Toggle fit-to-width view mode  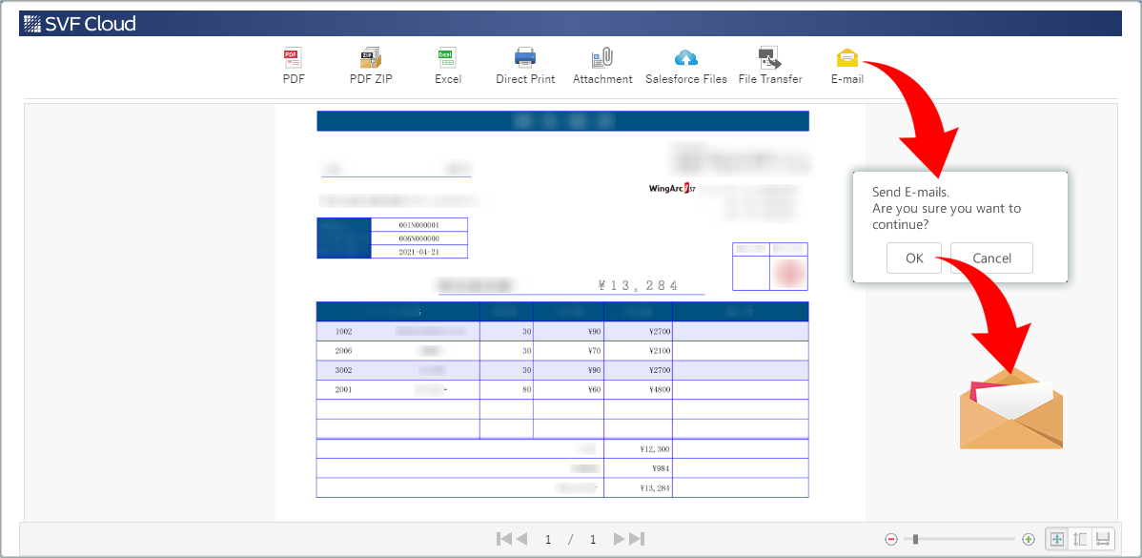point(1103,539)
